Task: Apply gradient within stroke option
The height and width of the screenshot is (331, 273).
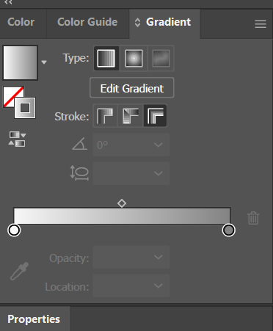Action: point(105,116)
